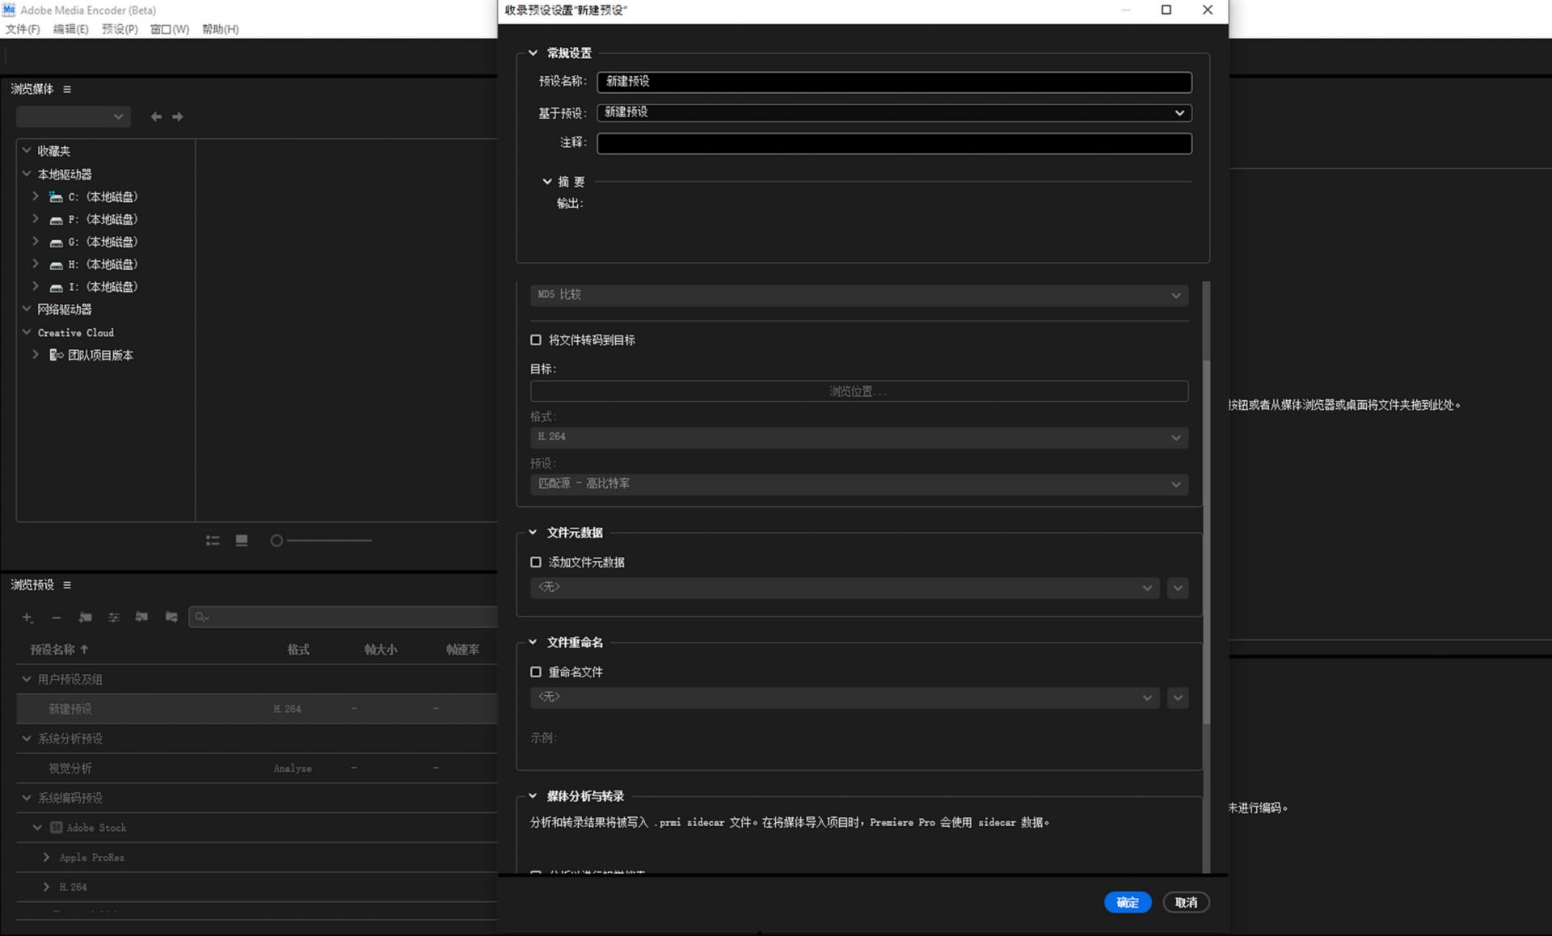The image size is (1552, 936).
Task: Enable the 重命名文件 checkbox
Action: coord(535,672)
